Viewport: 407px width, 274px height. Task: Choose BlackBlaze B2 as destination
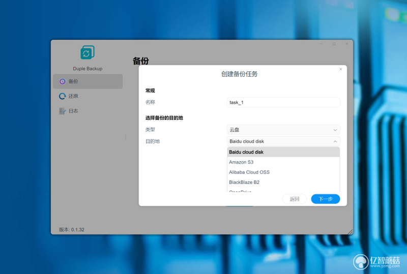tap(283, 182)
